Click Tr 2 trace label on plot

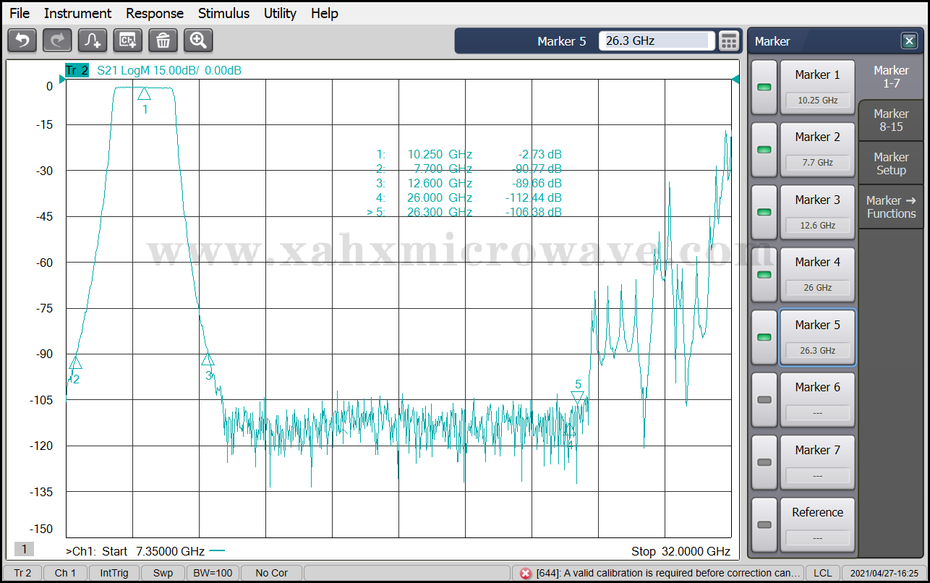click(x=77, y=70)
